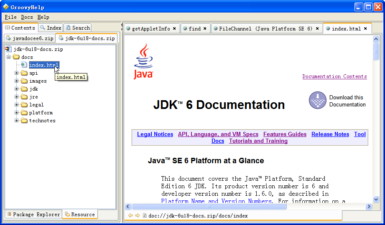Open the Legal Notices link
The height and width of the screenshot is (225, 385).
pyautogui.click(x=155, y=134)
